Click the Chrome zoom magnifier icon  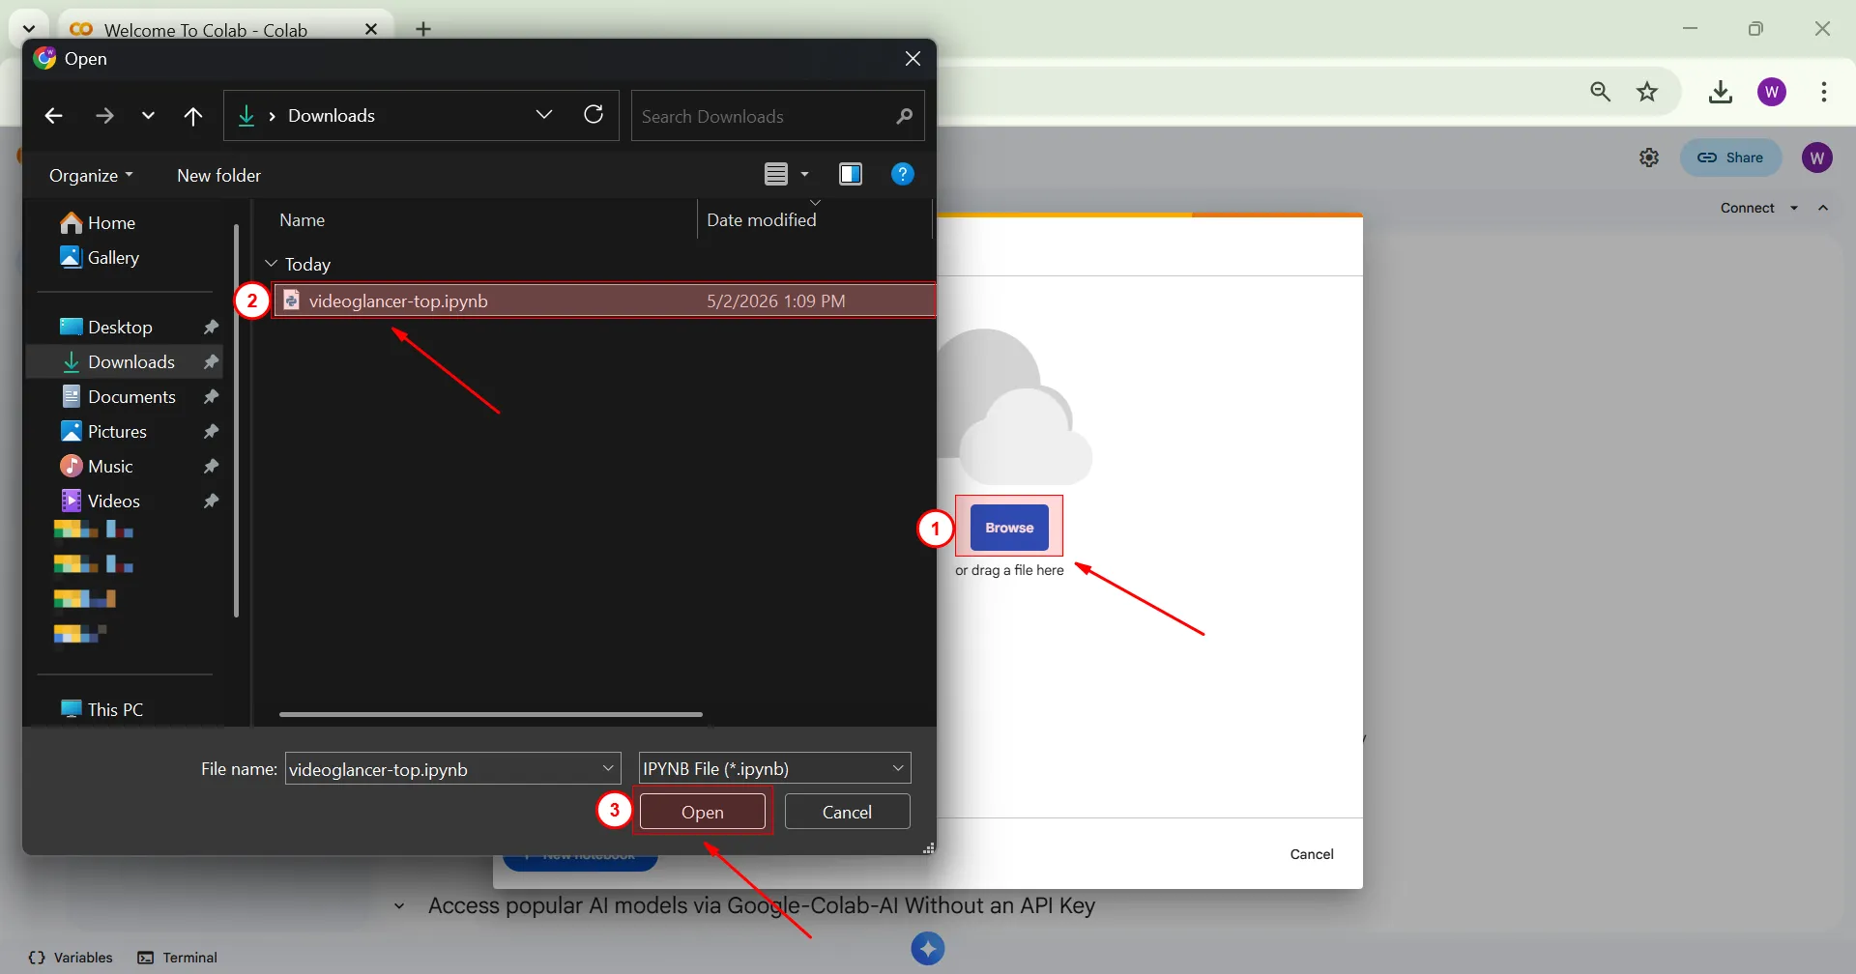pos(1601,92)
